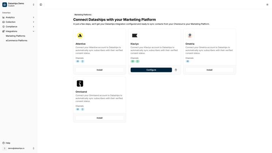This screenshot has height=153, width=272.
Task: Toggle the light/dark theme icon
Action: point(267,5)
